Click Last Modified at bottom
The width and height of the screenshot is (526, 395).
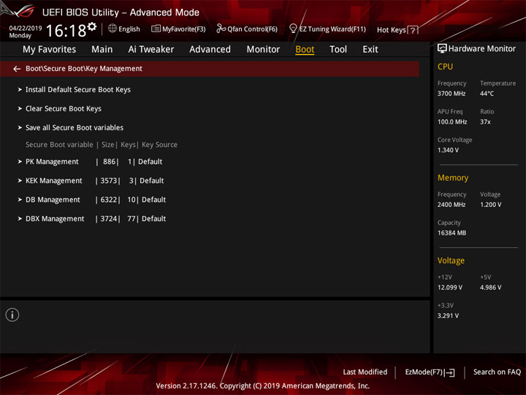coord(365,372)
